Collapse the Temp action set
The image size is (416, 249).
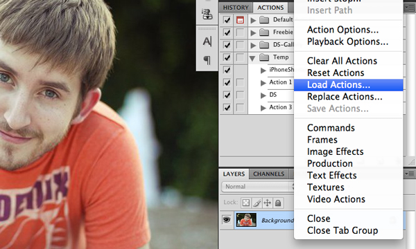pos(252,57)
